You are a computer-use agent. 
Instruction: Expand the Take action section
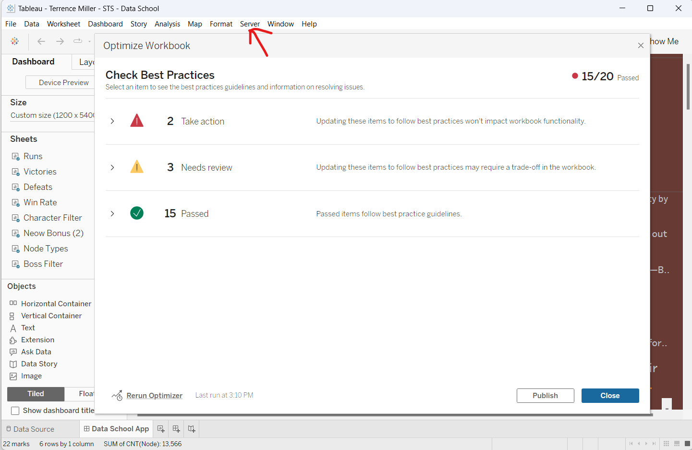tap(112, 121)
